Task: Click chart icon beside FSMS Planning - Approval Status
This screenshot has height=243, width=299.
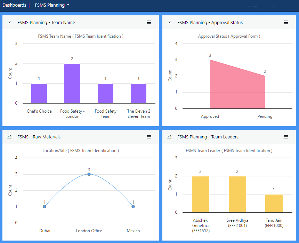Action: [x=169, y=22]
